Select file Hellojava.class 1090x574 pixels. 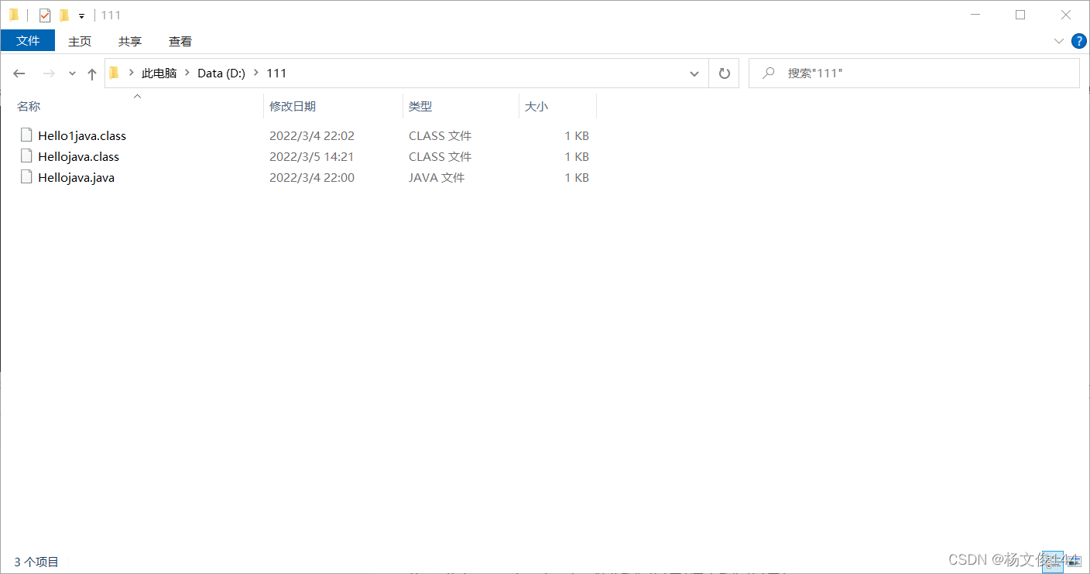[x=78, y=156]
